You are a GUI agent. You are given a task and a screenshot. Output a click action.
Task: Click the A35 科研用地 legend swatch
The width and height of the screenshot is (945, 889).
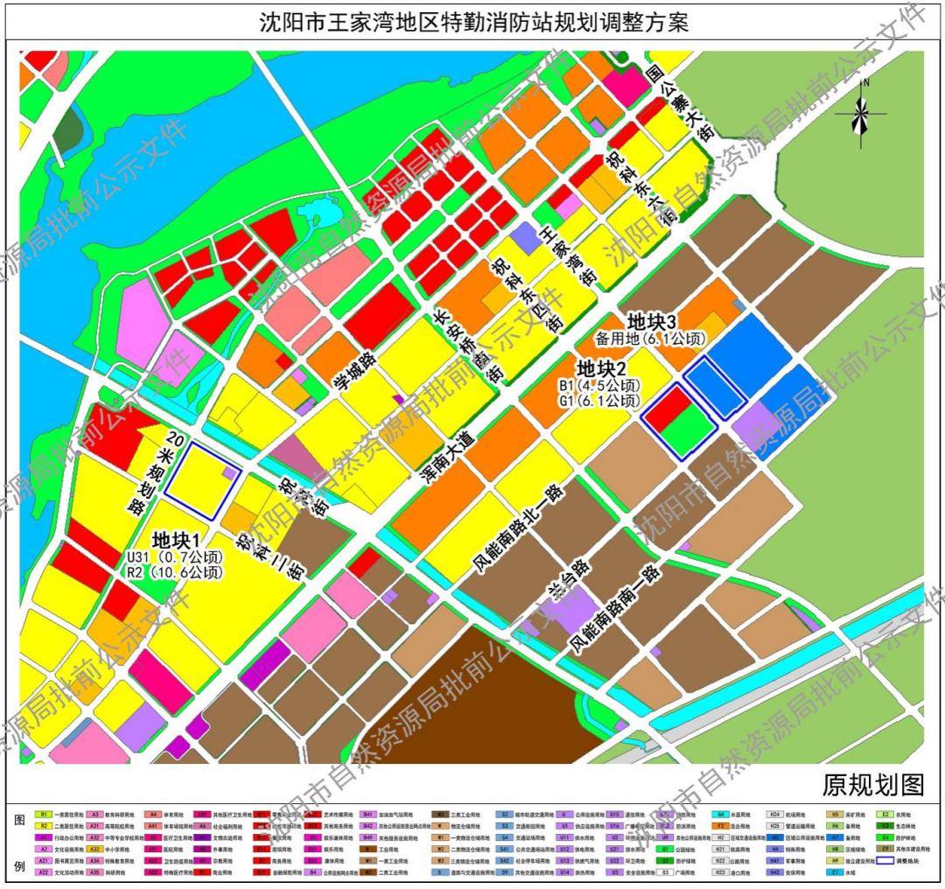94,872
